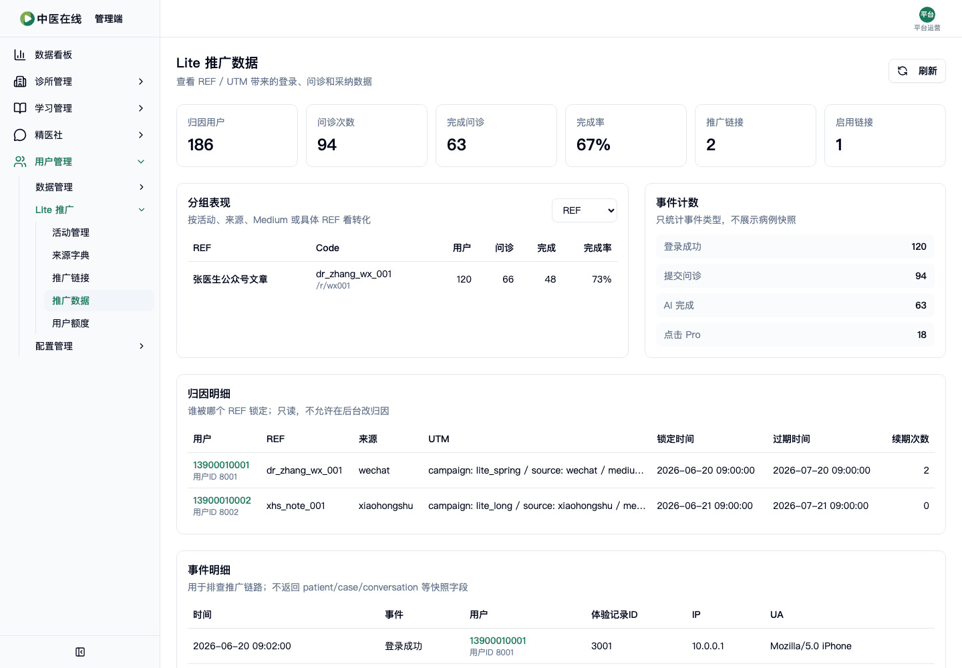The image size is (962, 668).
Task: Click the 中医在线 logo icon
Action: pyautogui.click(x=27, y=19)
